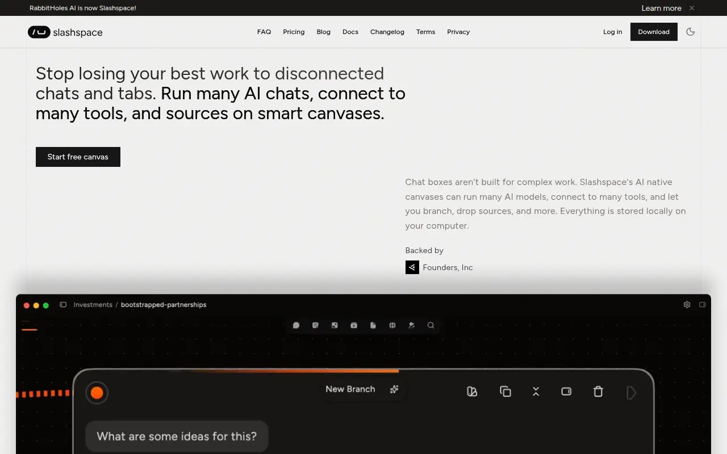Click the Start free canvas button
The image size is (727, 454).
tap(78, 157)
